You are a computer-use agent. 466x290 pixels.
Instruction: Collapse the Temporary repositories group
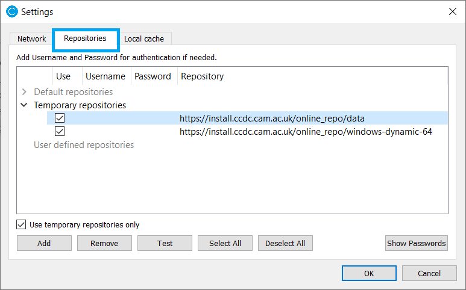[24, 105]
